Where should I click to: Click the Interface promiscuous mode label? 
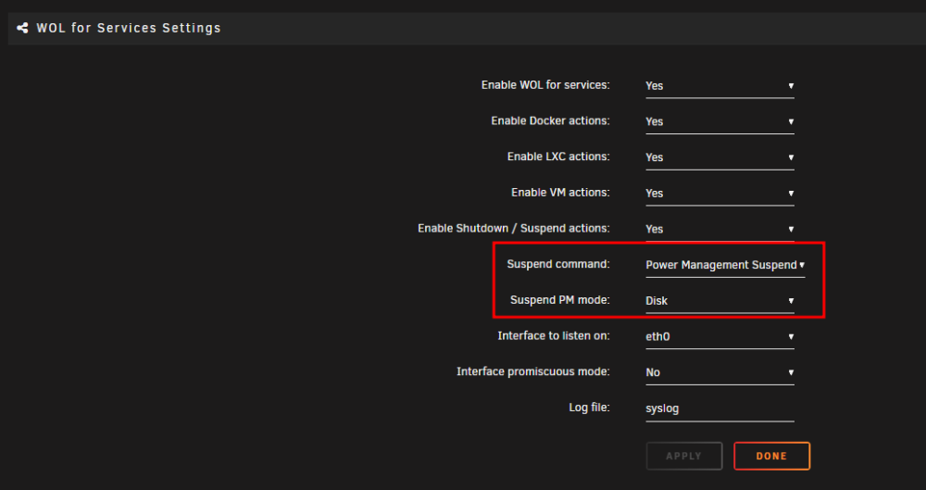533,371
